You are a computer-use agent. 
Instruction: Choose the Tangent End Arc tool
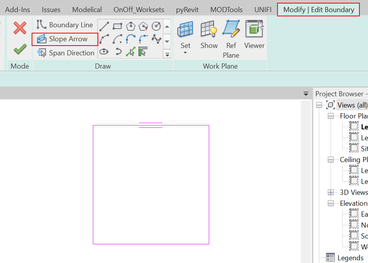(130, 39)
